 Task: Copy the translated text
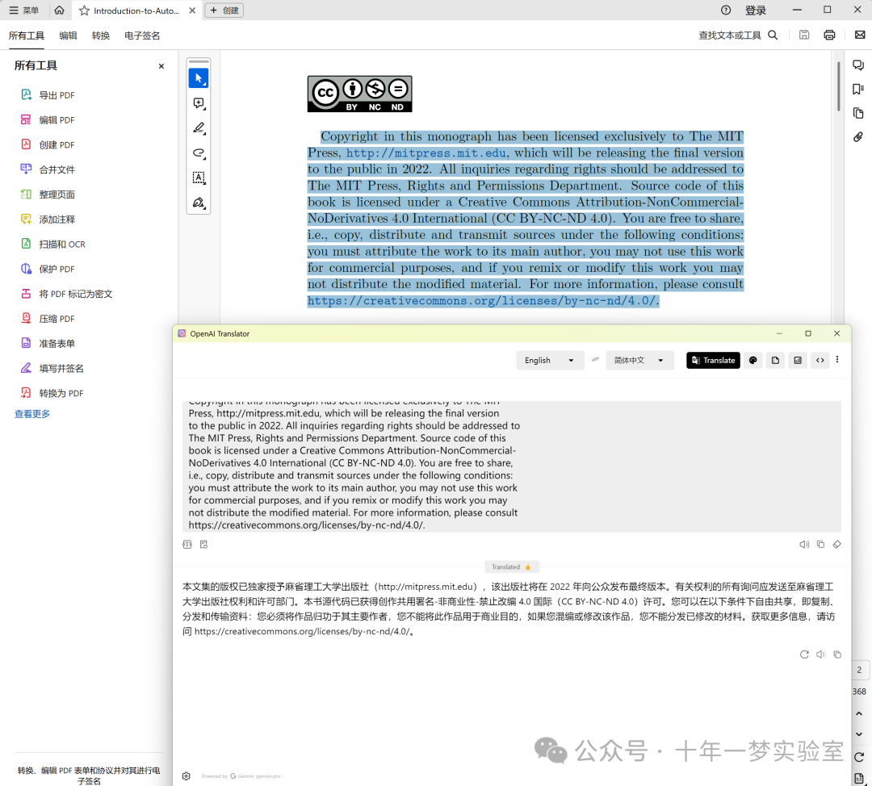[x=837, y=654]
